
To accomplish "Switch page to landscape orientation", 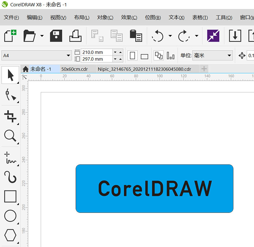I will 144,56.
